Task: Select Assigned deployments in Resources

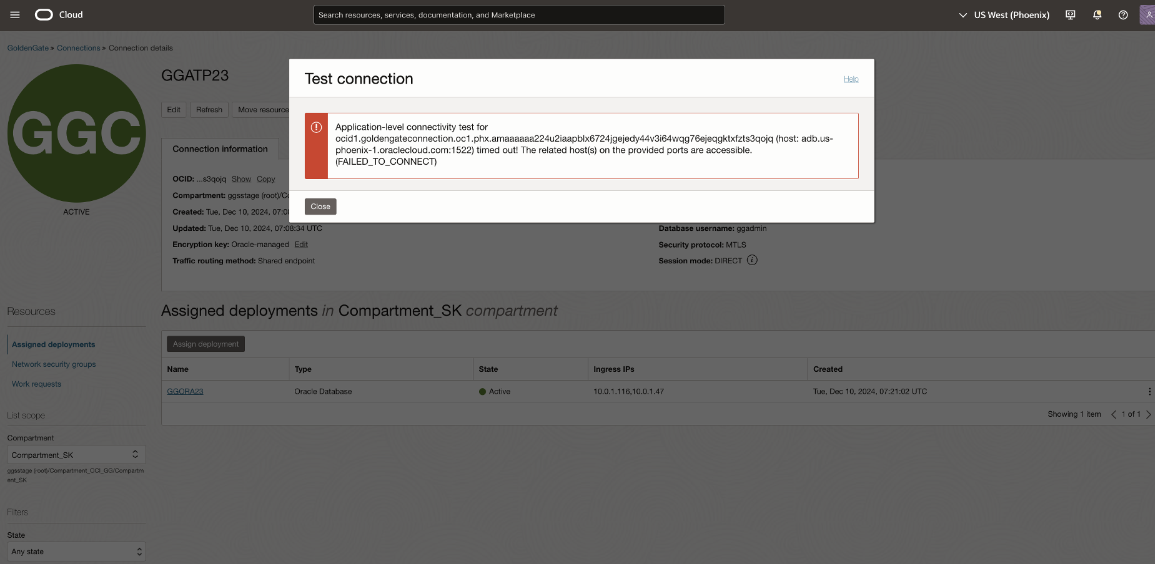Action: (54, 344)
